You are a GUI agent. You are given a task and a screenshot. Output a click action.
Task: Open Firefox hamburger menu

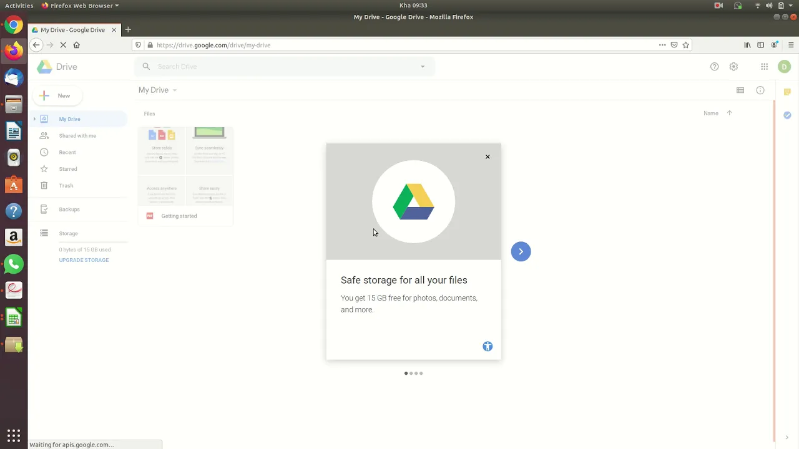[791, 45]
